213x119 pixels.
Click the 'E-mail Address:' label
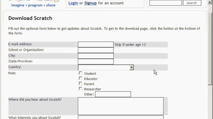click(20, 44)
